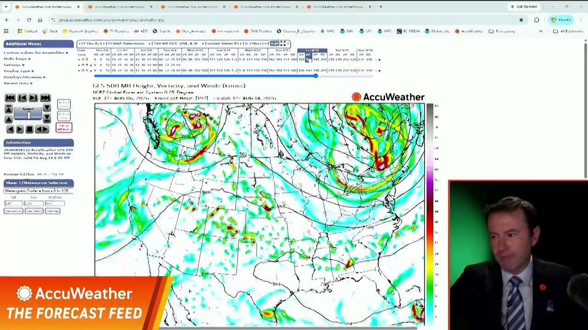The image size is (588, 330).
Task: Stop the animation with the square button
Action: click(x=29, y=129)
